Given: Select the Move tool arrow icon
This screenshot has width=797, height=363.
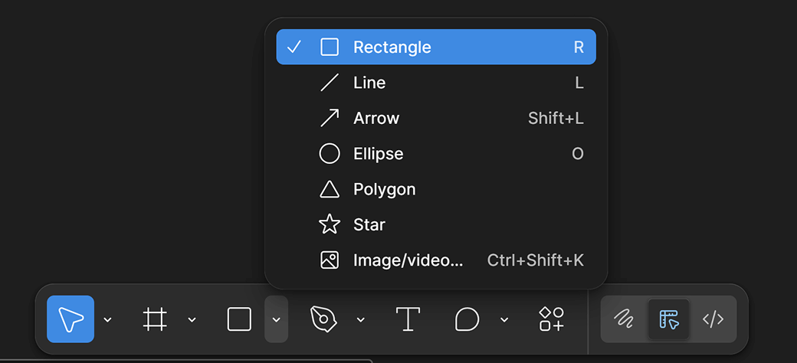Looking at the screenshot, I should click(71, 319).
